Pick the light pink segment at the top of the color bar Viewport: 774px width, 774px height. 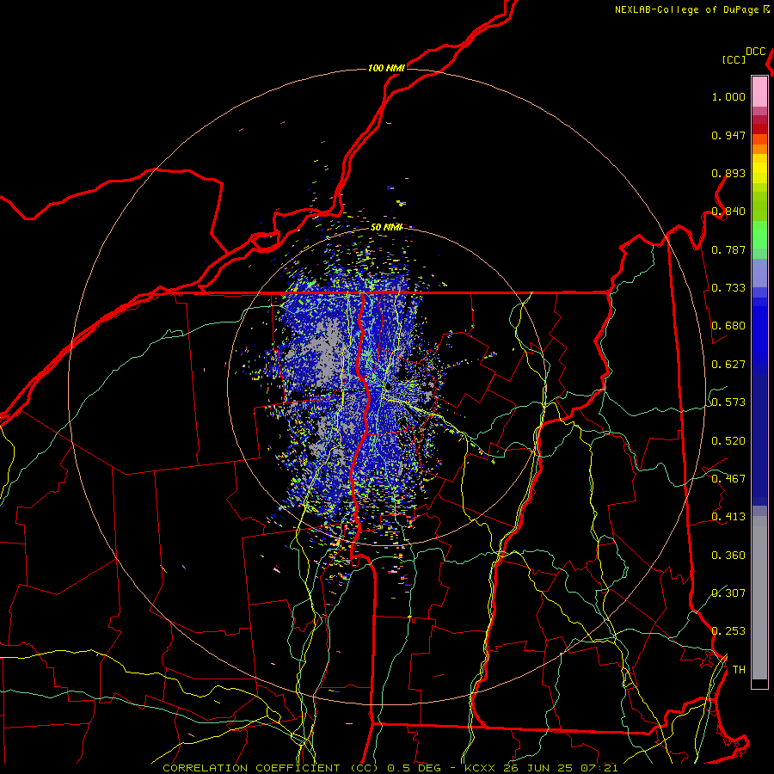click(x=759, y=92)
